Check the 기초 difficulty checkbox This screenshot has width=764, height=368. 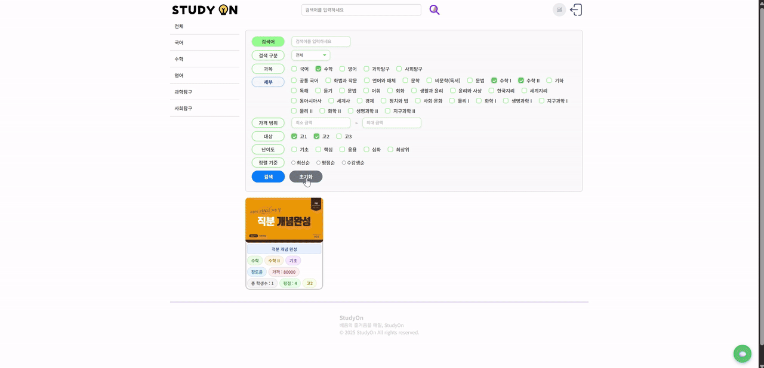click(294, 149)
